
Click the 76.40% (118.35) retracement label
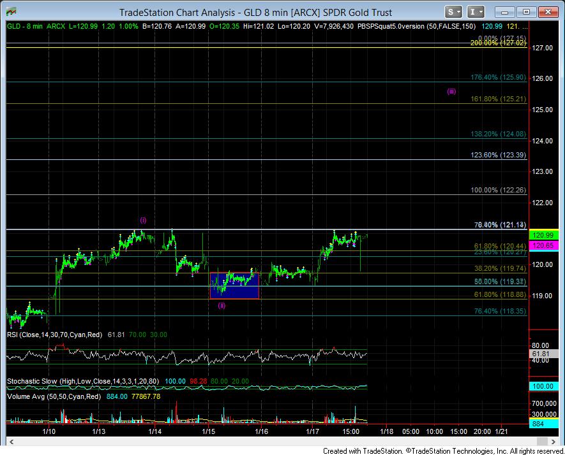point(501,311)
